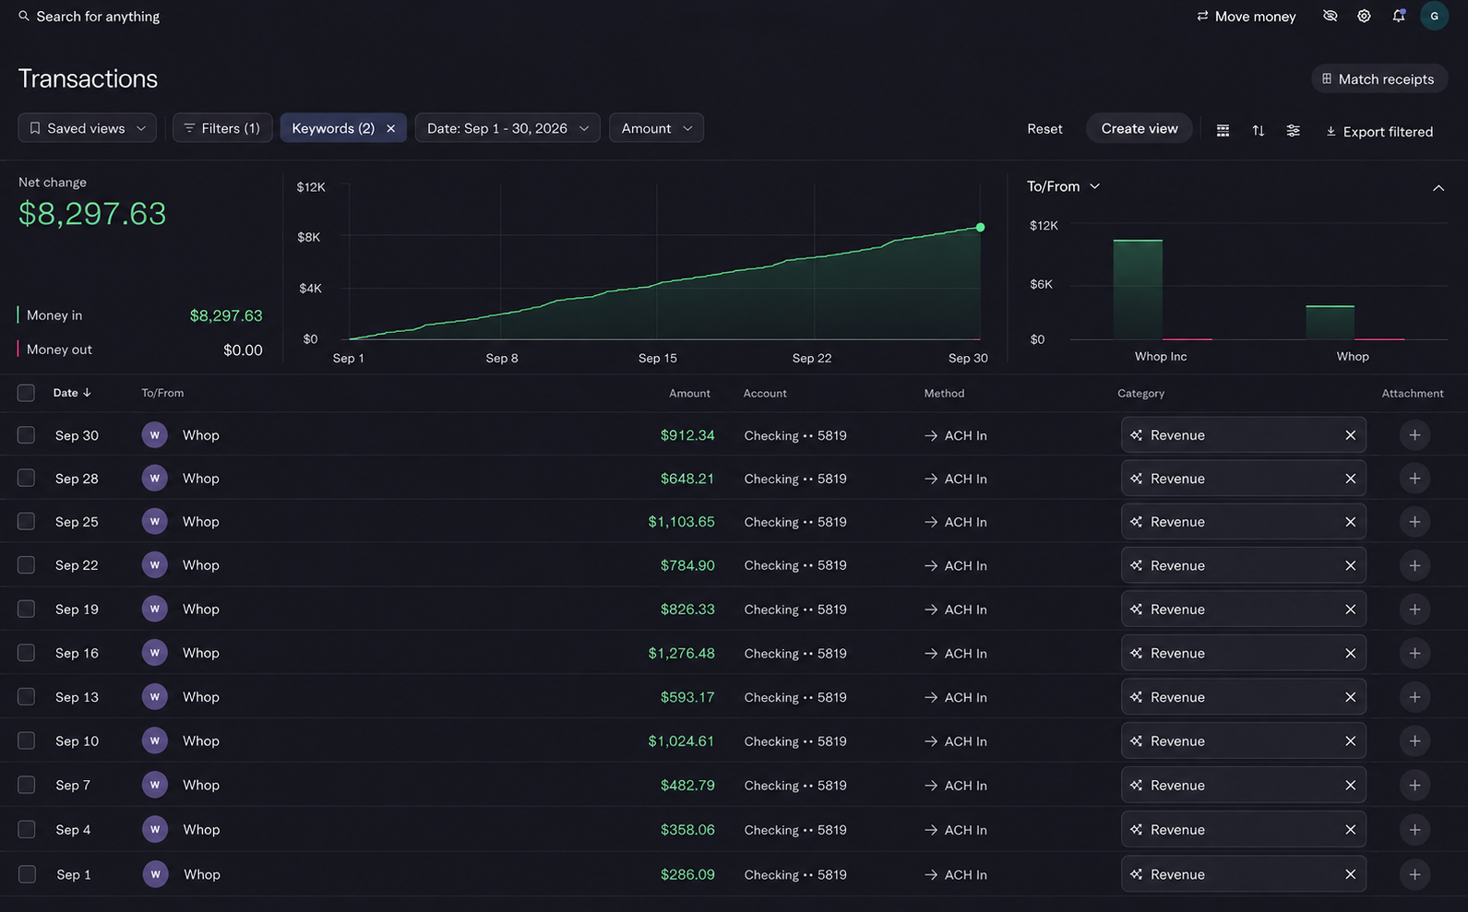Clear Revenue category on Sep 22 row
The image size is (1468, 912).
[1350, 565]
